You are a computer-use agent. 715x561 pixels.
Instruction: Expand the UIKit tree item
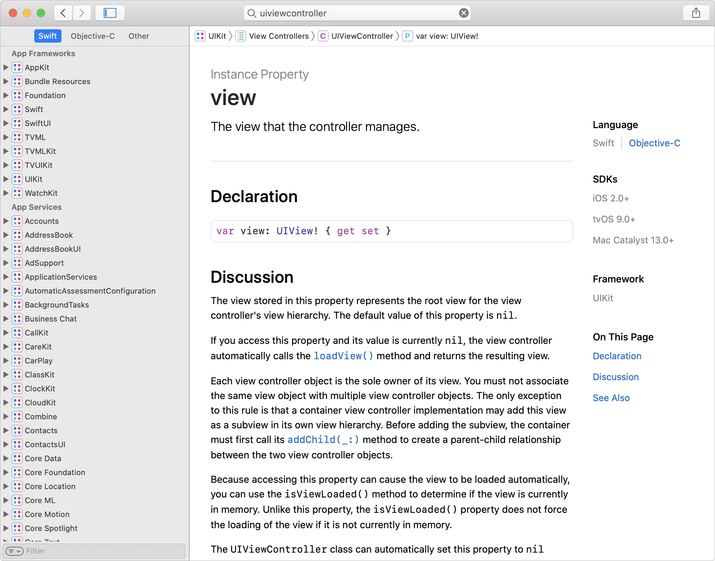pos(6,179)
